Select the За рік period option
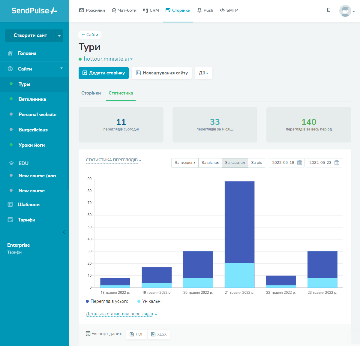Viewport: 360px width, 346px height. (x=256, y=163)
